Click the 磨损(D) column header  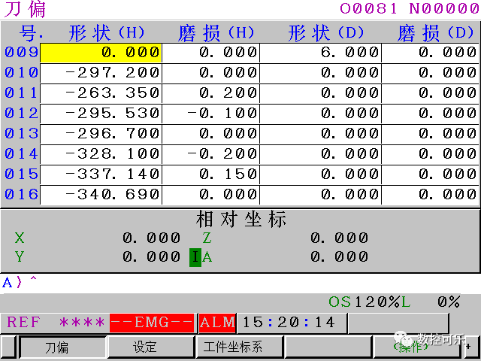coord(436,32)
